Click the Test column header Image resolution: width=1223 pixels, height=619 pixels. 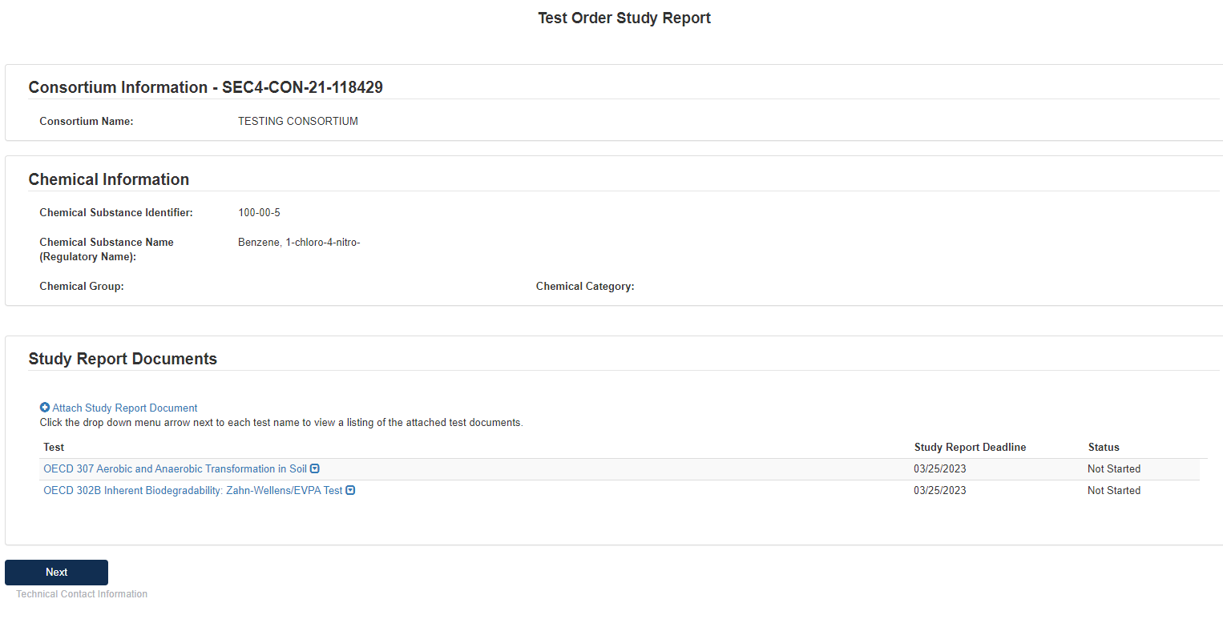click(x=54, y=448)
